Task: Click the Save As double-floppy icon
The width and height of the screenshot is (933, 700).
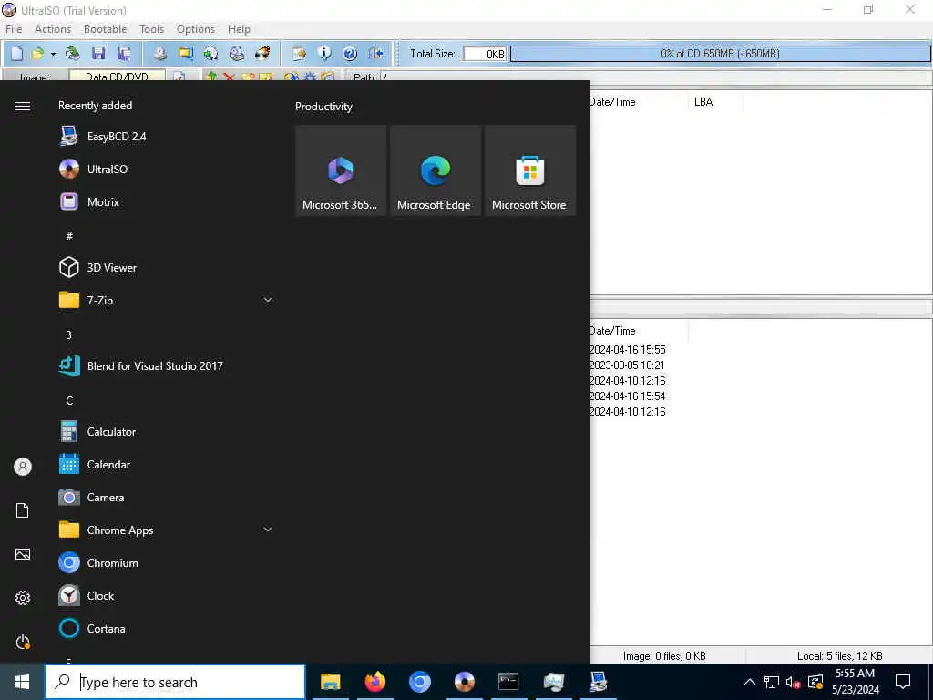Action: click(x=124, y=54)
